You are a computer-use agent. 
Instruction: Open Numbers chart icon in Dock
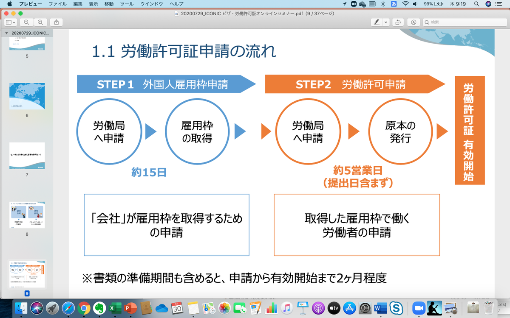271,308
